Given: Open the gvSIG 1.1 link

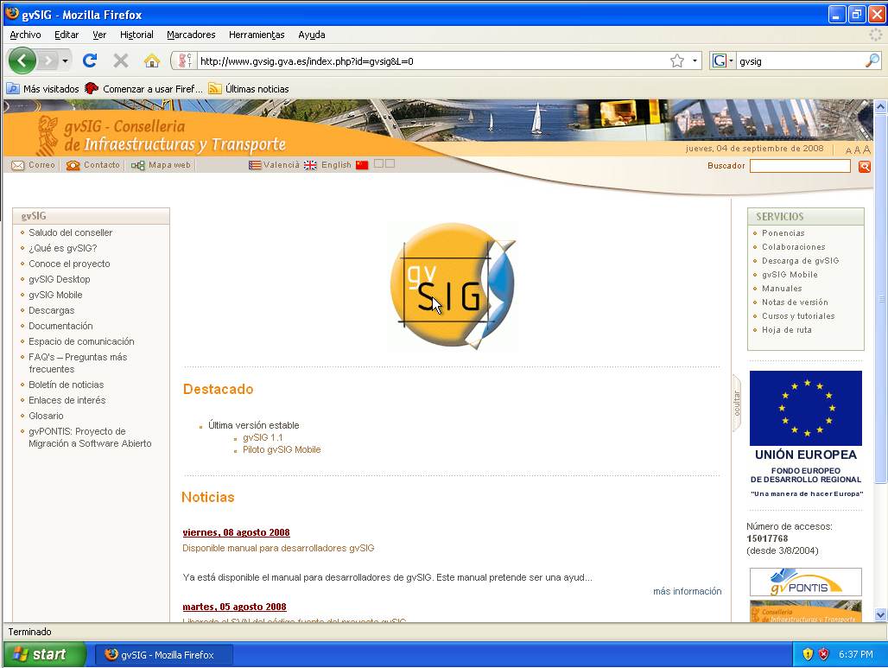Looking at the screenshot, I should pos(263,437).
